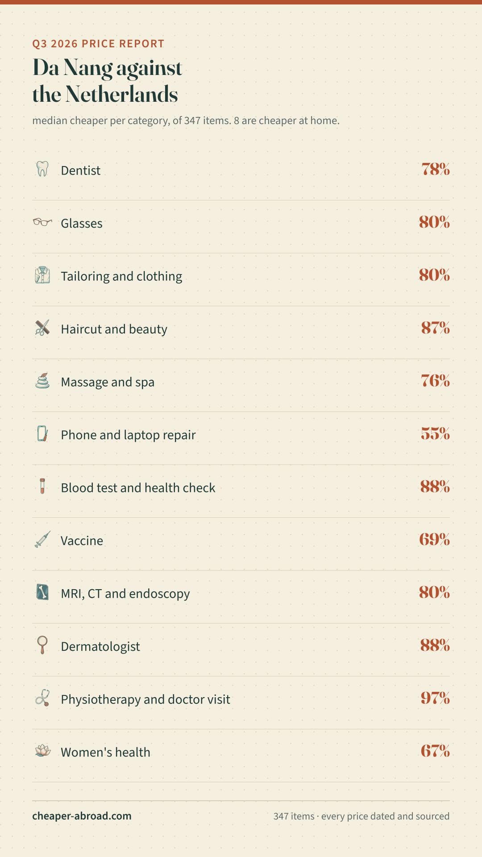Click the Q3 2026 Price Report heading label
This screenshot has height=857, width=482.
pos(98,44)
